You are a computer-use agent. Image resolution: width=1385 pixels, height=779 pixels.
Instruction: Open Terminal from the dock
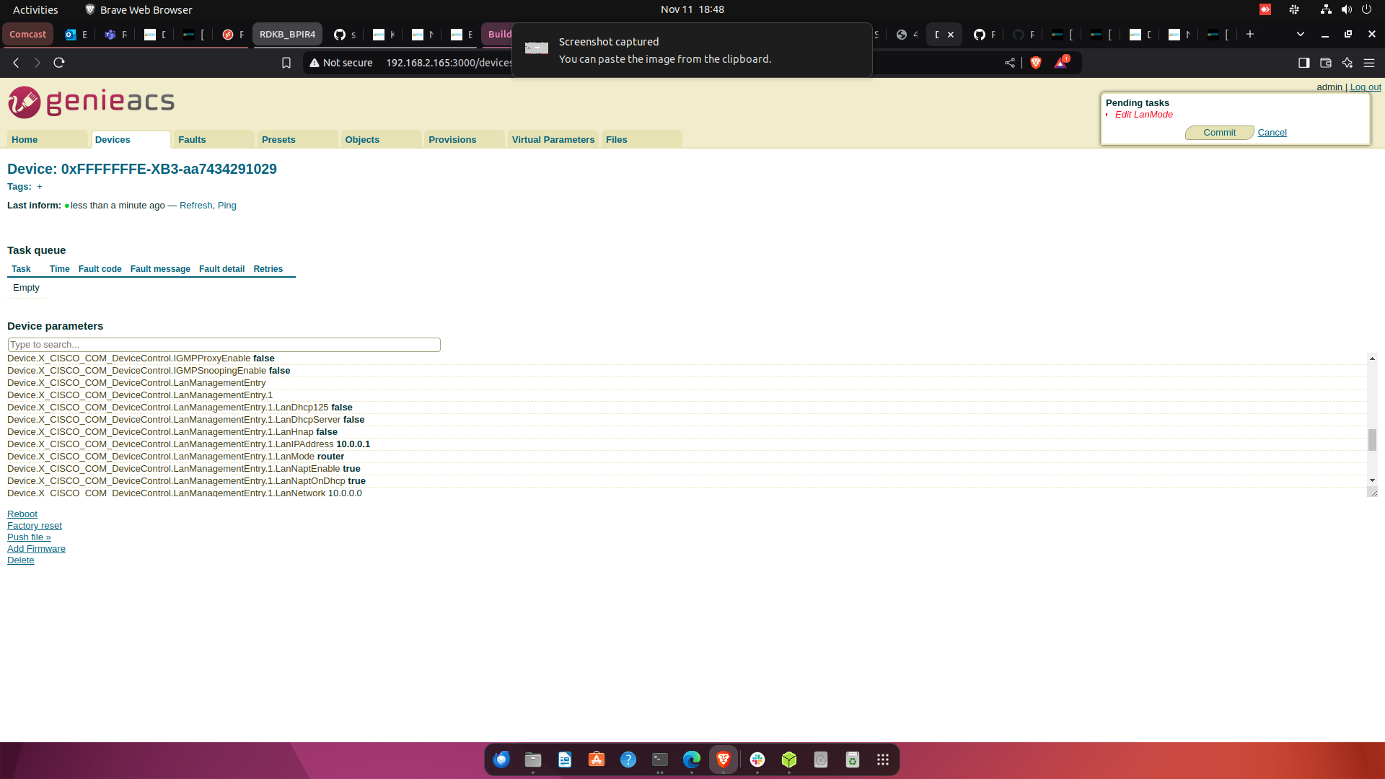pos(659,760)
